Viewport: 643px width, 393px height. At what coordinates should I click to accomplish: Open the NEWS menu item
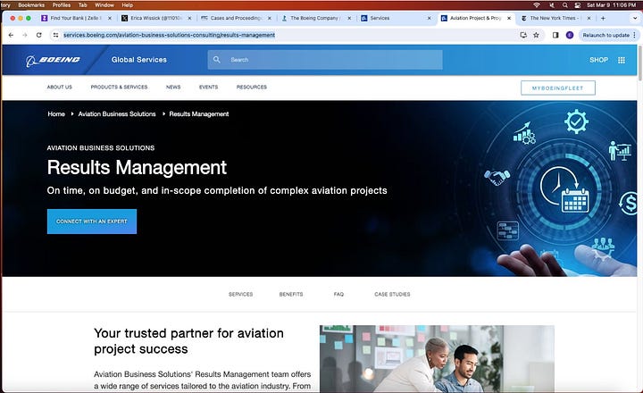[x=173, y=87]
